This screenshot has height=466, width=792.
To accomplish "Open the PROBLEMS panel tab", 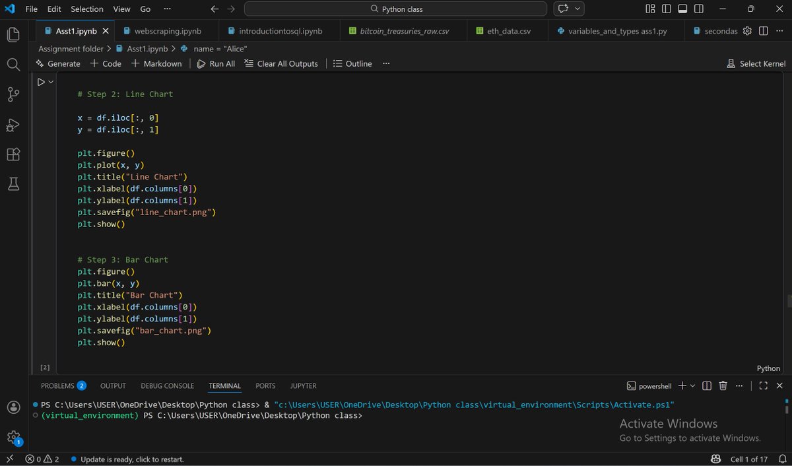I will (x=63, y=385).
